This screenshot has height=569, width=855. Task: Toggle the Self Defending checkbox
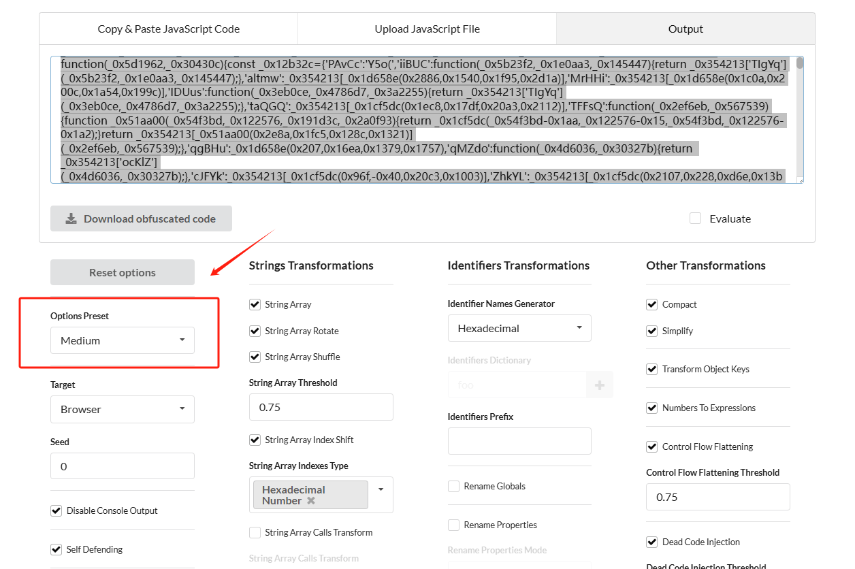57,549
